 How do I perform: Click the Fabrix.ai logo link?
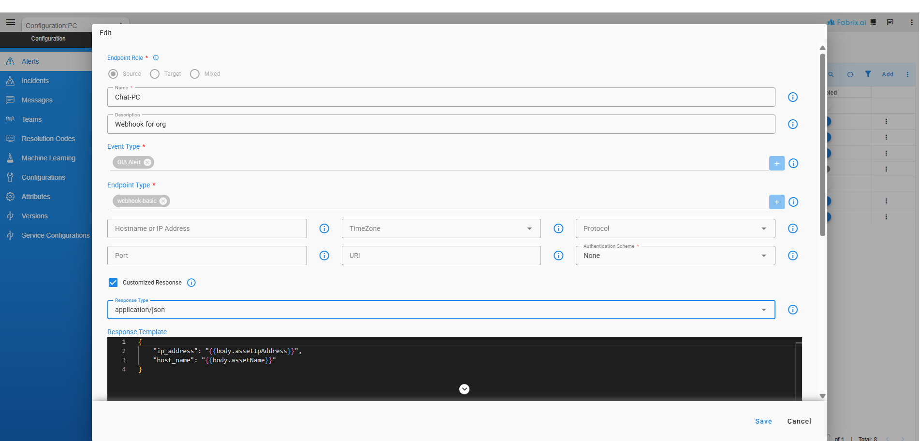click(847, 22)
